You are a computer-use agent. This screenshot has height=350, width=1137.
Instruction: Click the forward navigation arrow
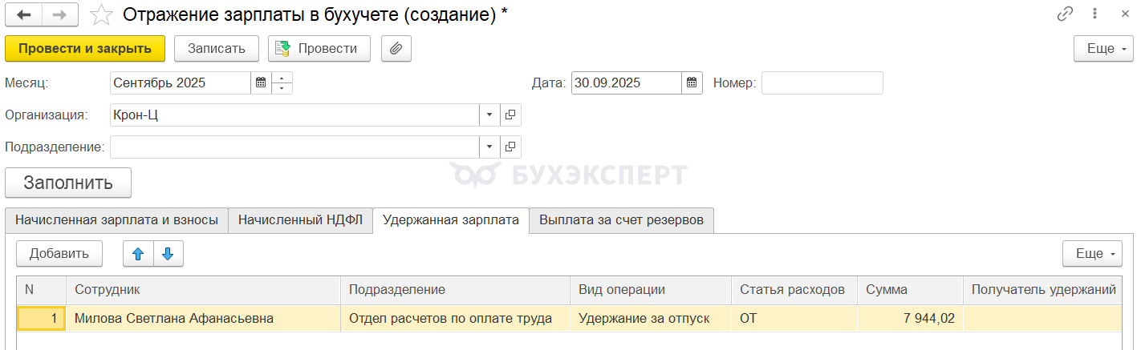coord(60,14)
